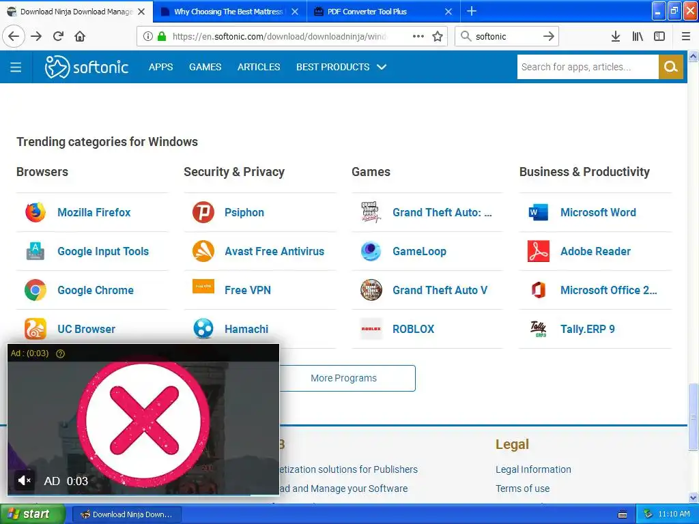The image size is (699, 524).
Task: Click the browser address bar URL
Action: pyautogui.click(x=279, y=36)
